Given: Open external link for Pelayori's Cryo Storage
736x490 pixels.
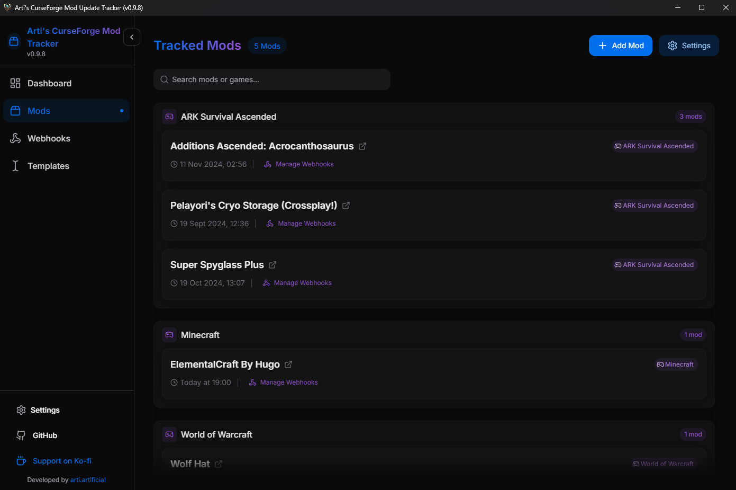Looking at the screenshot, I should 346,206.
